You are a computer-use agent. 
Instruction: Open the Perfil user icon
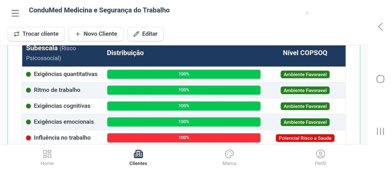click(320, 154)
